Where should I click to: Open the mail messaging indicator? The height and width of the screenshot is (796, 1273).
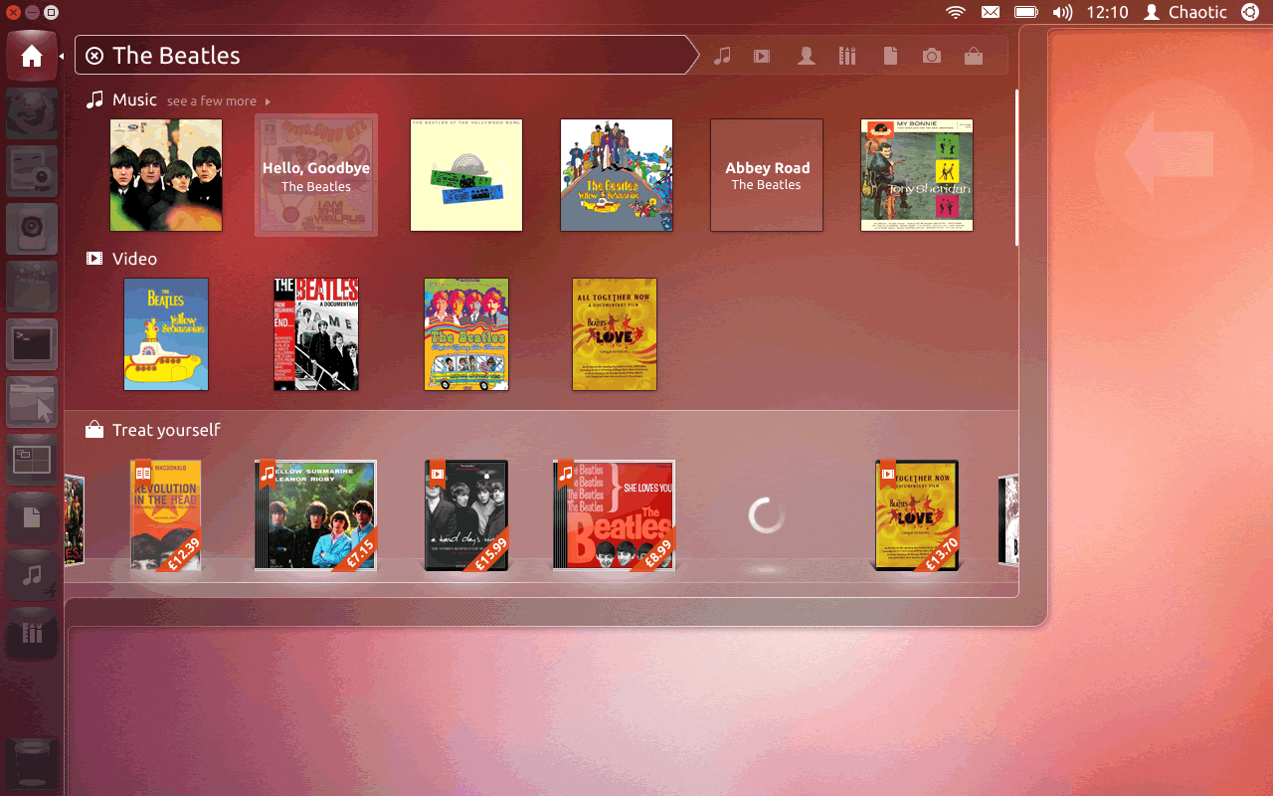pos(991,12)
